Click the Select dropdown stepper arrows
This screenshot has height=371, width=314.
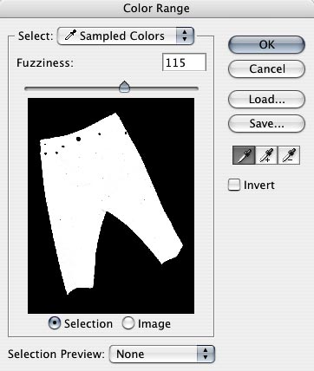click(185, 36)
